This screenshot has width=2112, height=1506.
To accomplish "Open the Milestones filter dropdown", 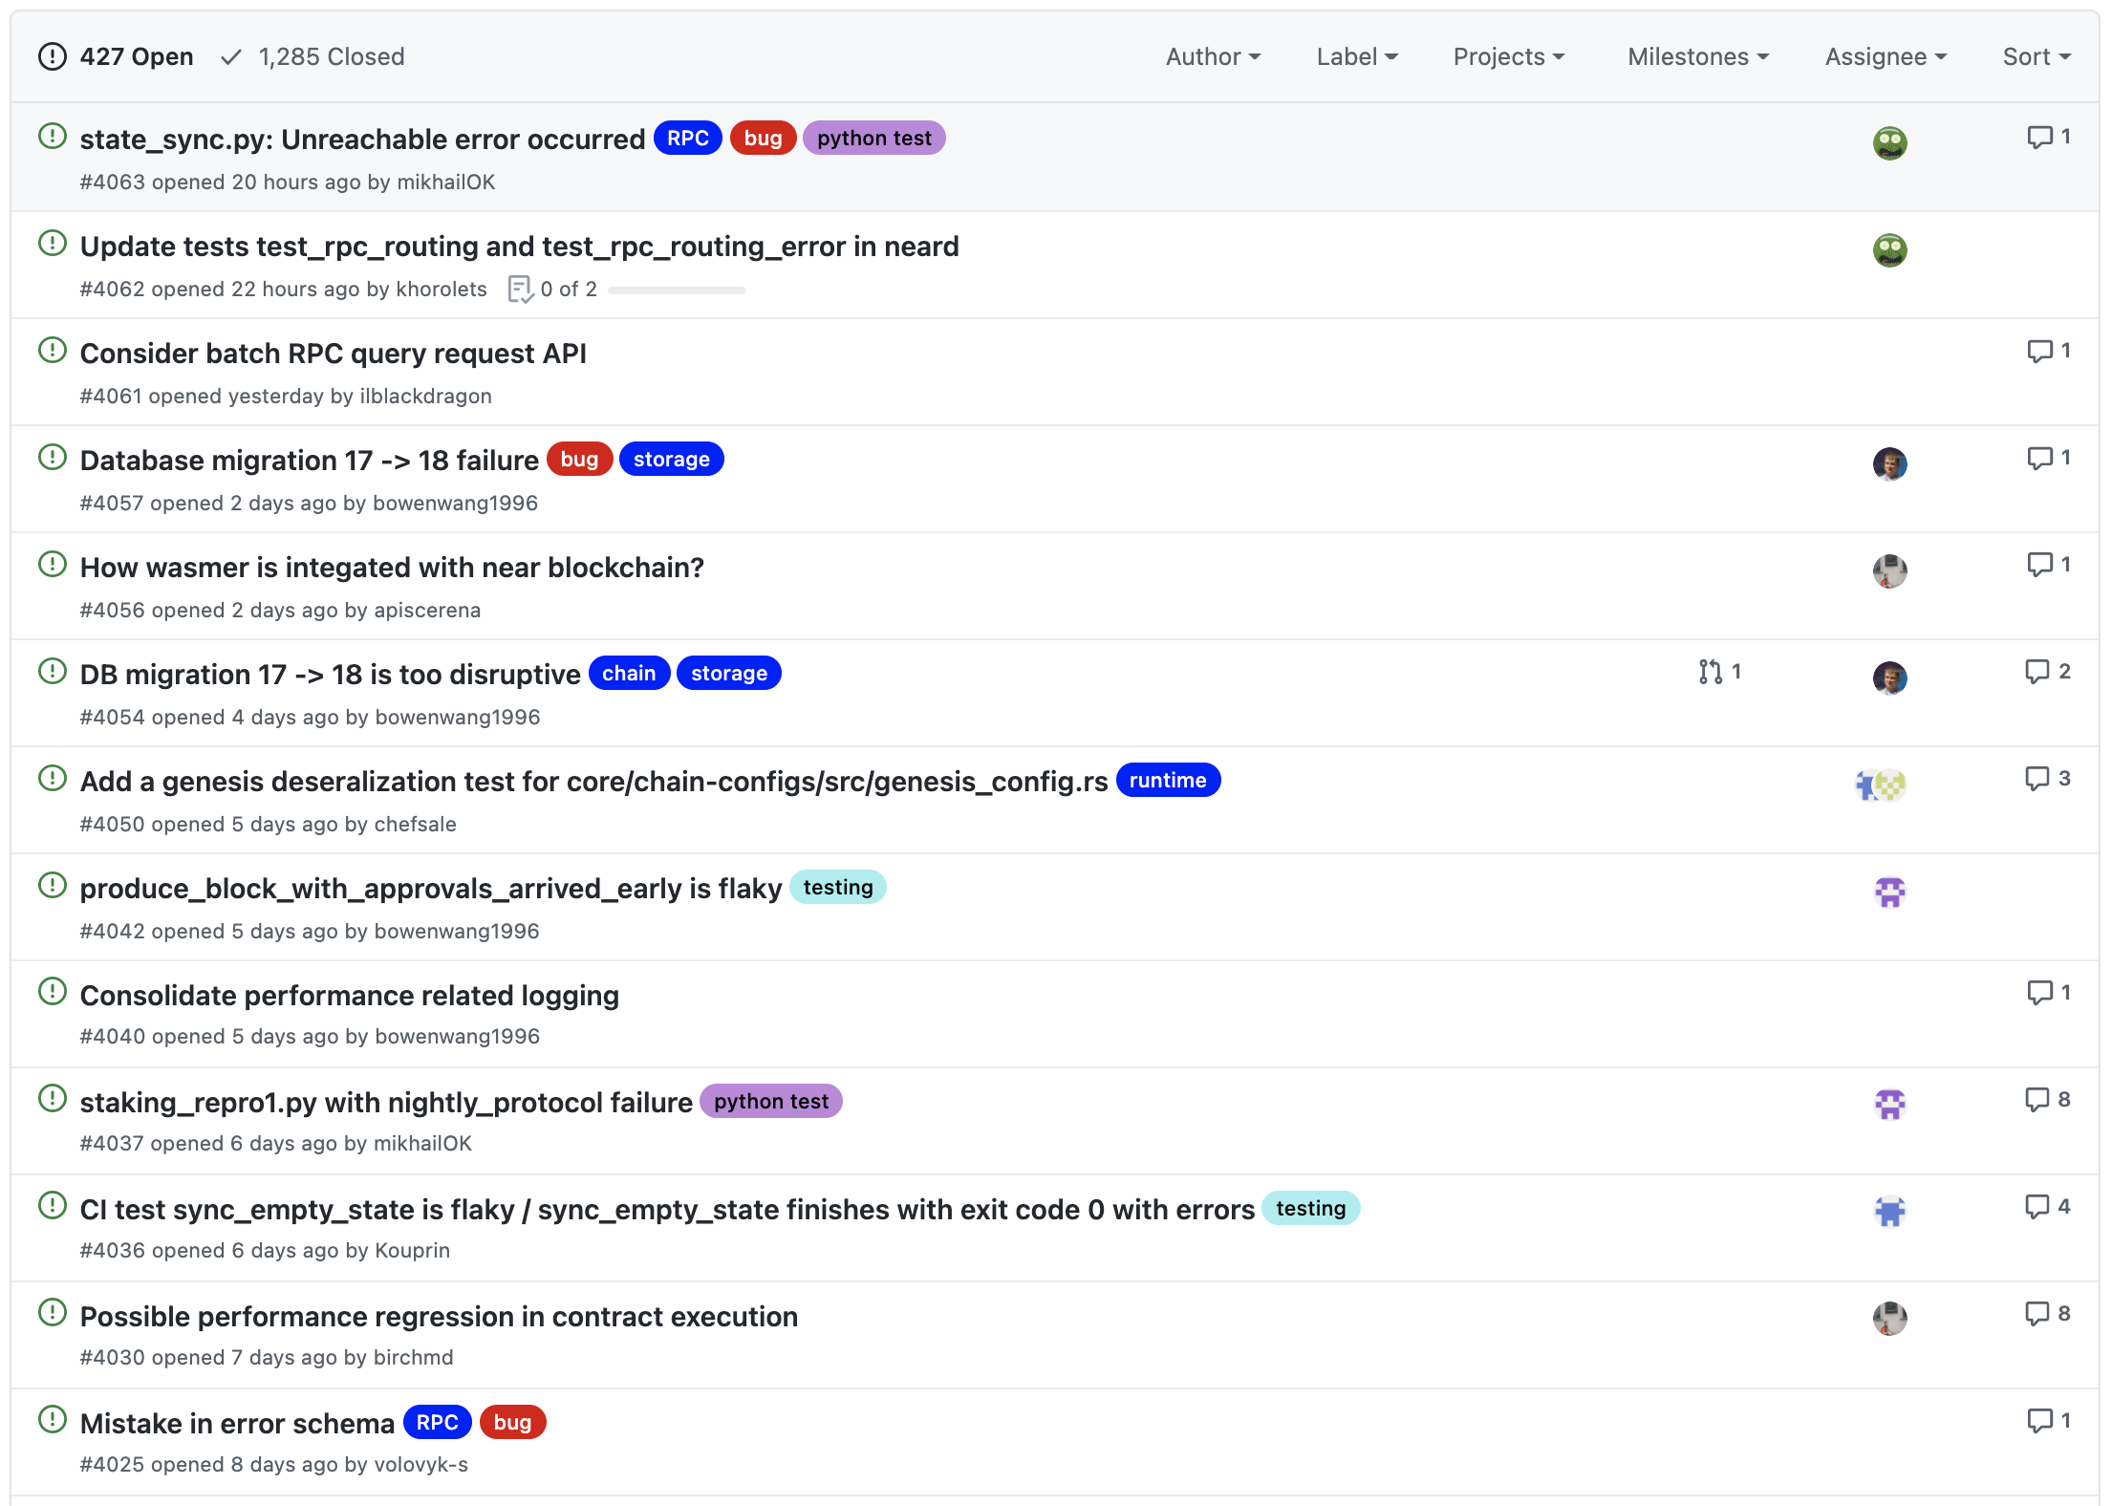I will coord(1698,56).
